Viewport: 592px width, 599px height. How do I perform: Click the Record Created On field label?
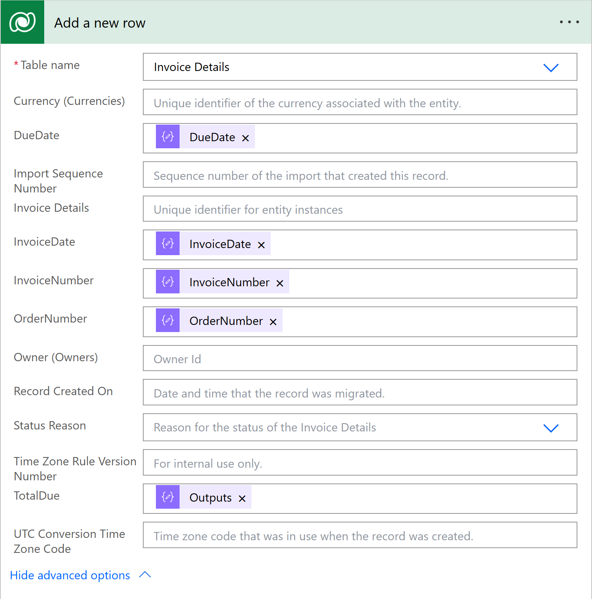coord(63,391)
